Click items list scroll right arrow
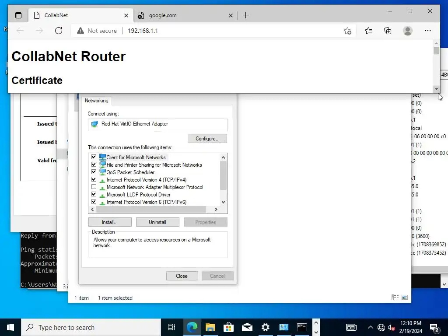This screenshot has width=448, height=336. click(x=216, y=210)
